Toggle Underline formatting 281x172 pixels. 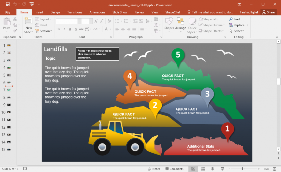[x=70, y=29]
